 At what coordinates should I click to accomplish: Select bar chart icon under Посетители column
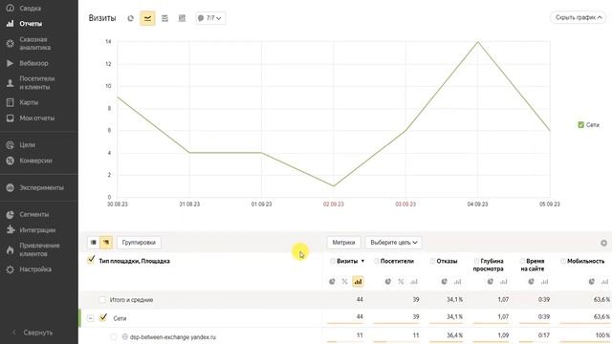tap(414, 282)
